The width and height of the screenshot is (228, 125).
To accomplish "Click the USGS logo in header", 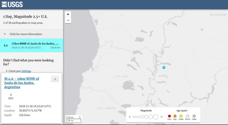I will click(x=12, y=4).
